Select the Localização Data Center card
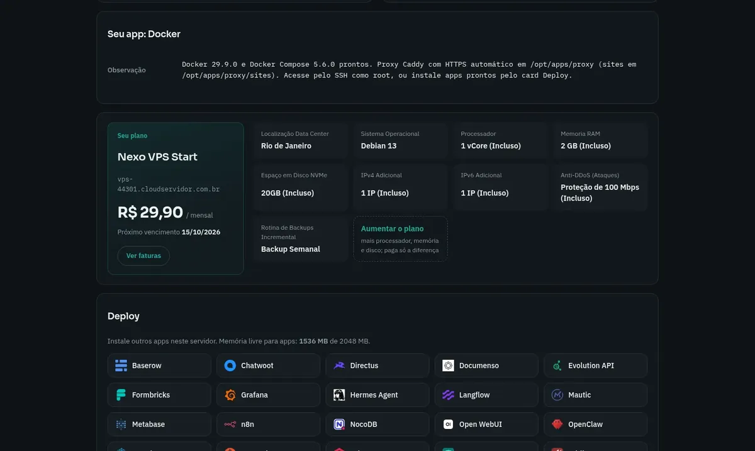 301,140
